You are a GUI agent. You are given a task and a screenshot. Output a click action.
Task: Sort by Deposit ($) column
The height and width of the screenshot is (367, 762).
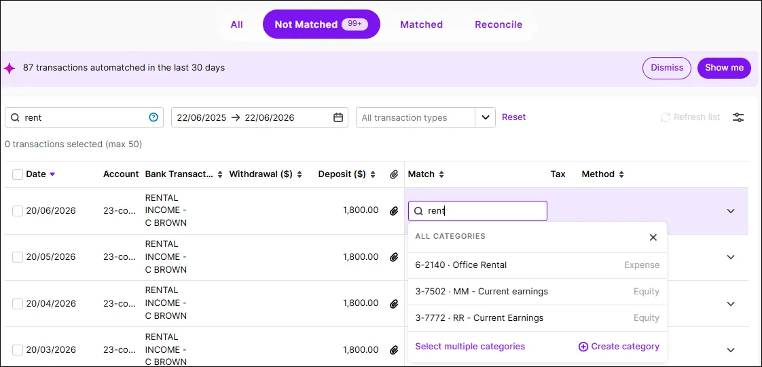pyautogui.click(x=346, y=174)
